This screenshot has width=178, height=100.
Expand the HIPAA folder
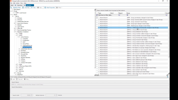click(x=16, y=66)
